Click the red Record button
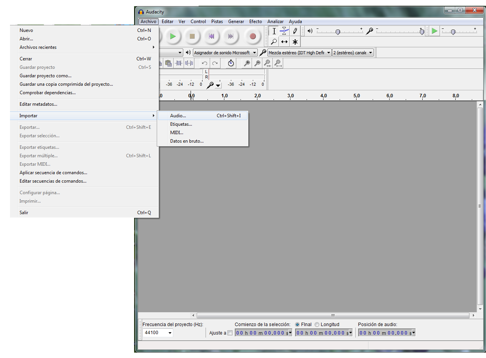Screen dimensions: 486x358 [252, 36]
